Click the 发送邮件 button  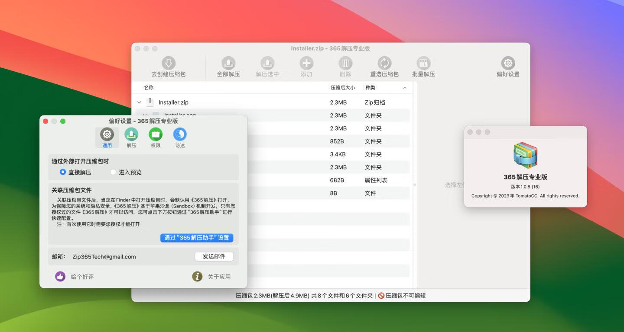pyautogui.click(x=214, y=256)
